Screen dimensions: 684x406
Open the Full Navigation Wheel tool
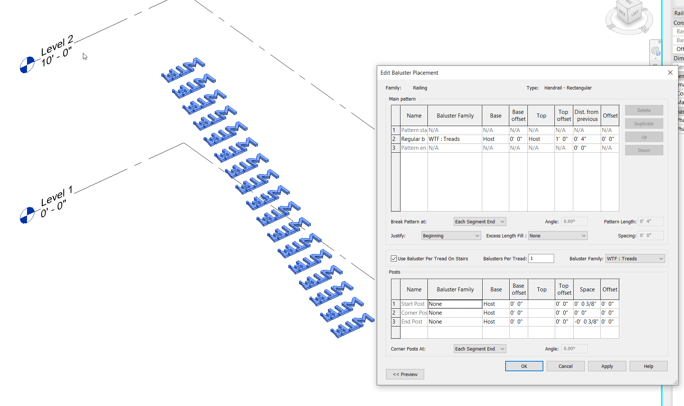click(655, 51)
